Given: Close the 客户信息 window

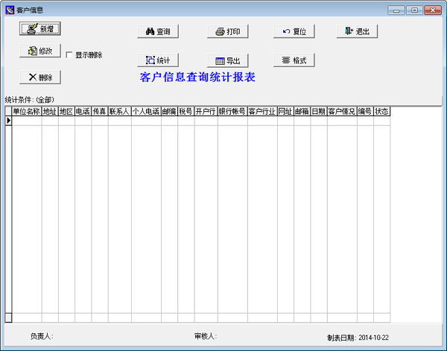Looking at the screenshot, I should 433,10.
